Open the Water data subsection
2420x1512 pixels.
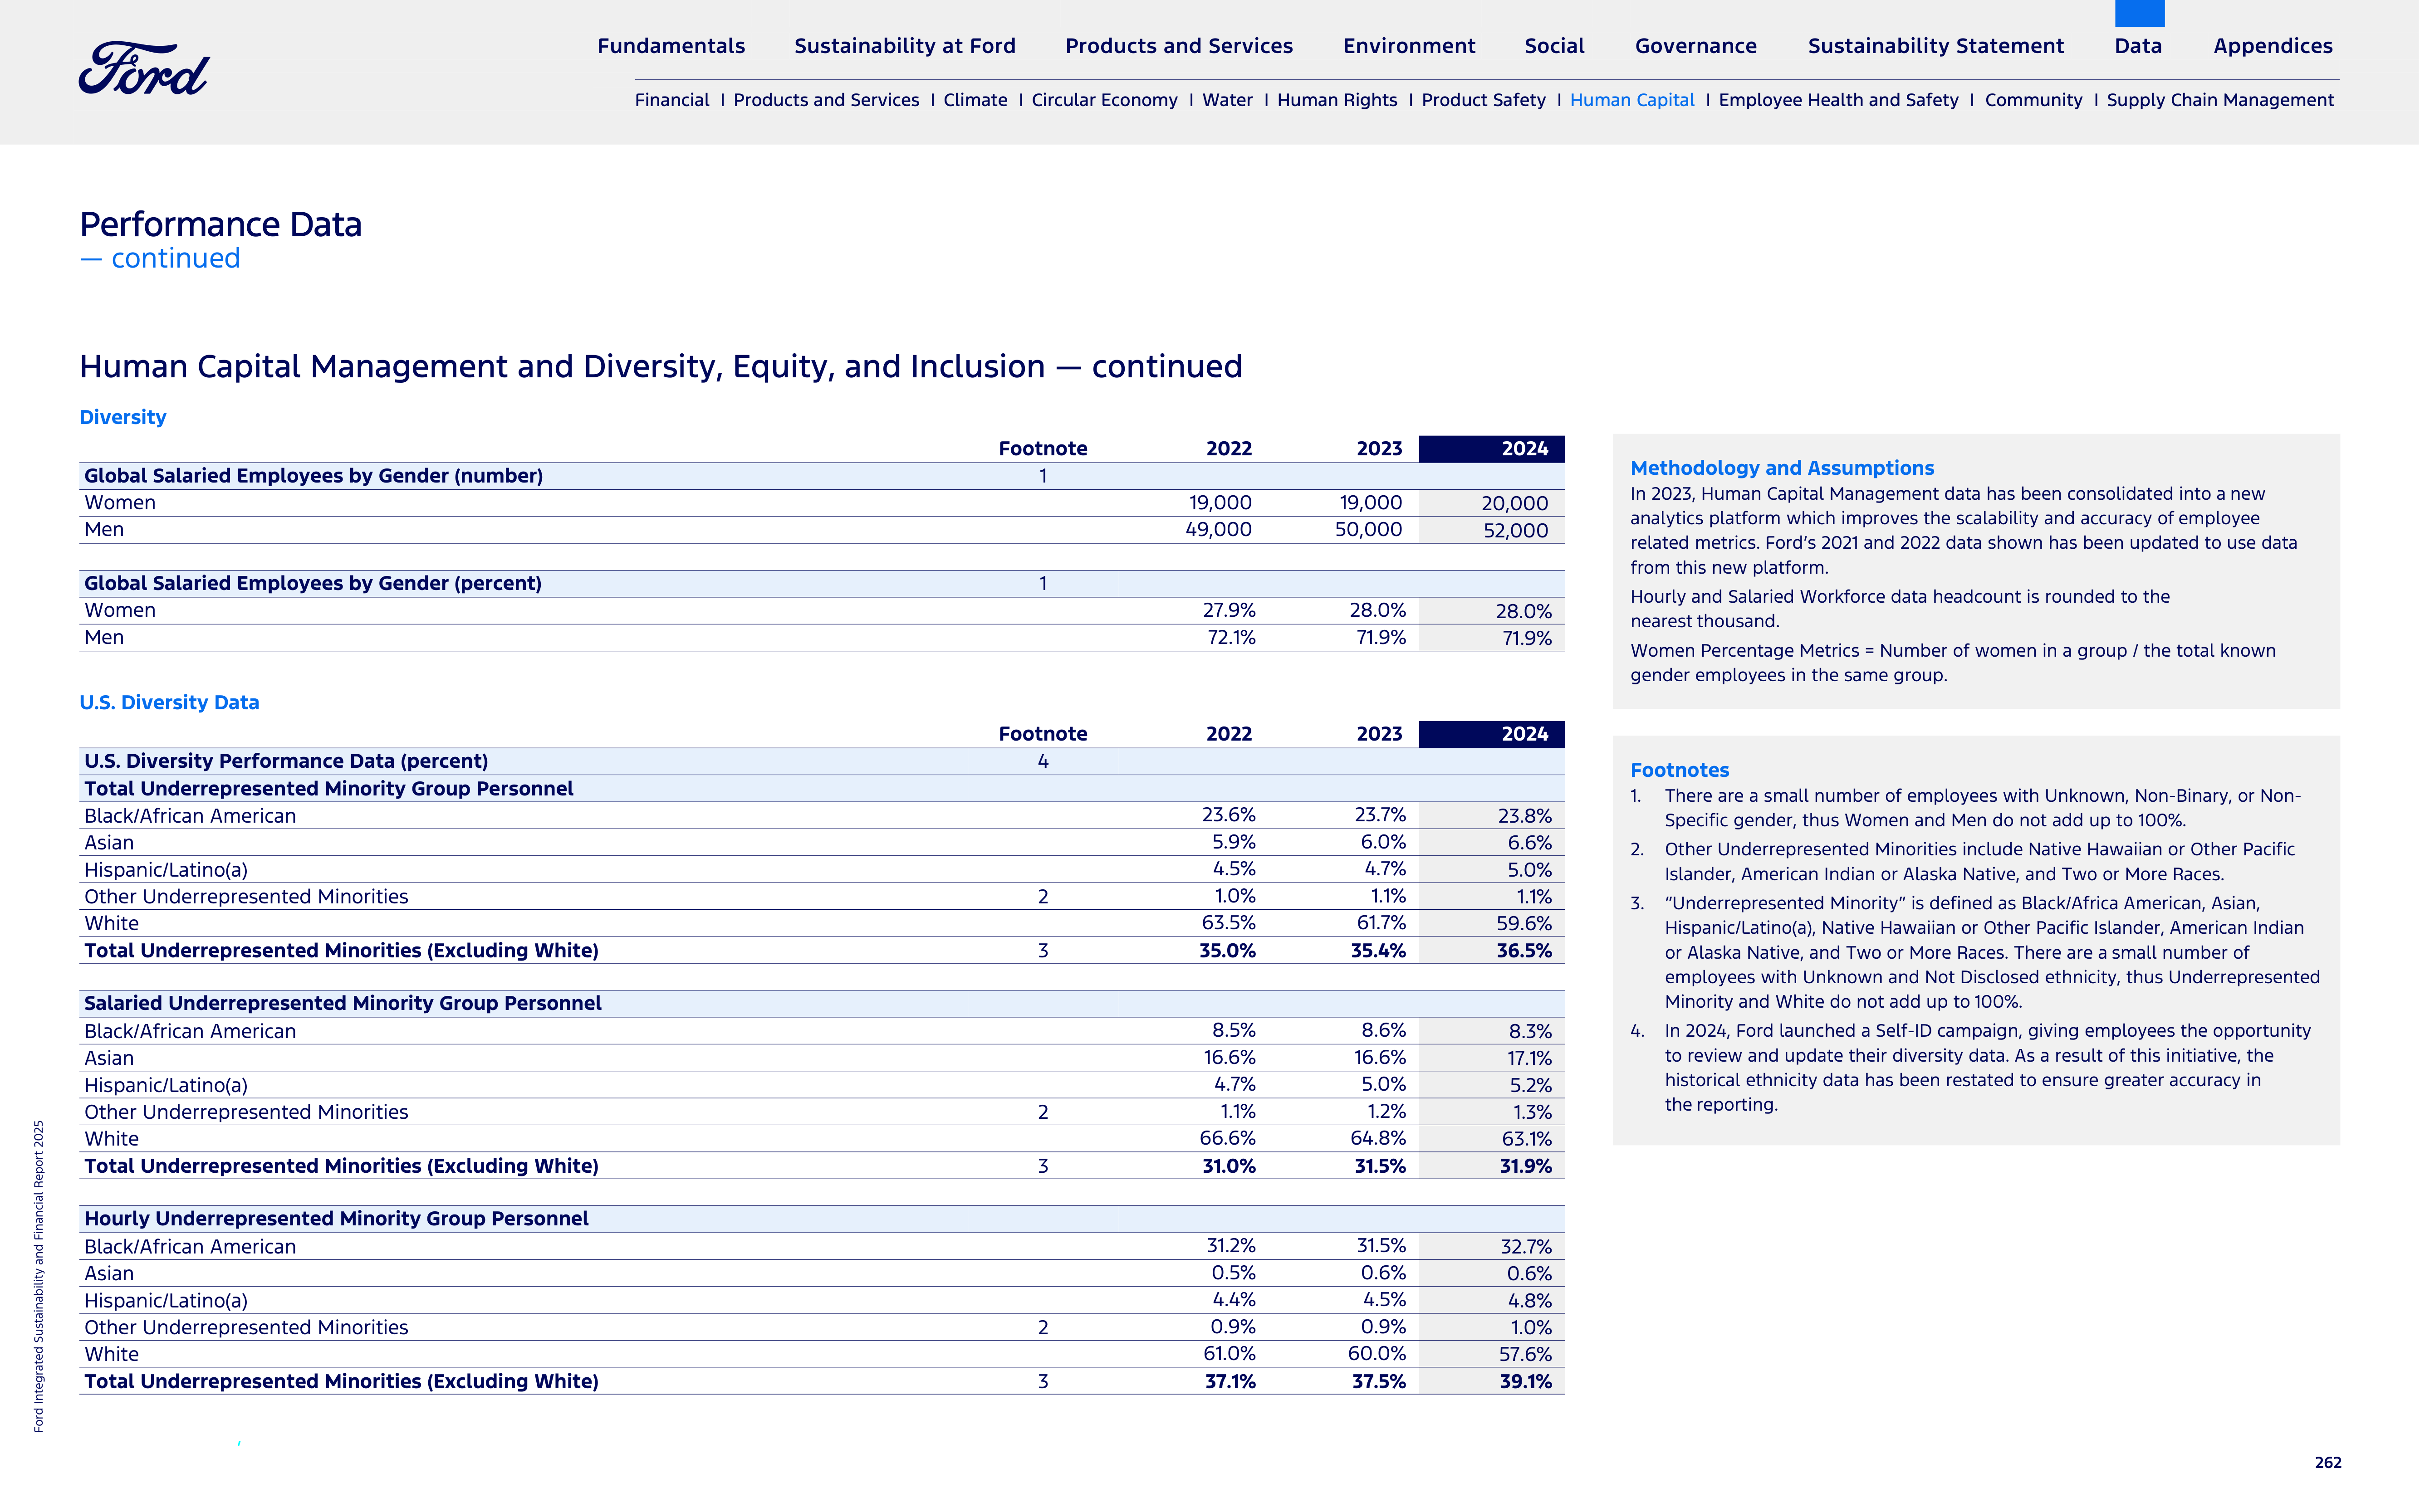pos(1228,100)
